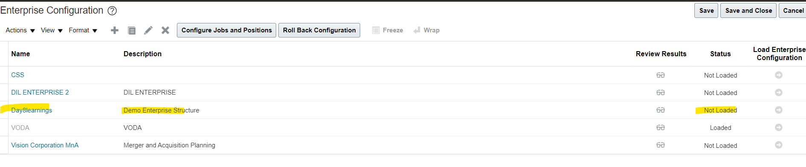The image size is (806, 167).
Task: Click the pencil Edit icon
Action: (148, 30)
